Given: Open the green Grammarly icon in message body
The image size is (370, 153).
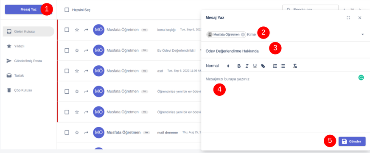Looking at the screenshot, I should (x=361, y=77).
